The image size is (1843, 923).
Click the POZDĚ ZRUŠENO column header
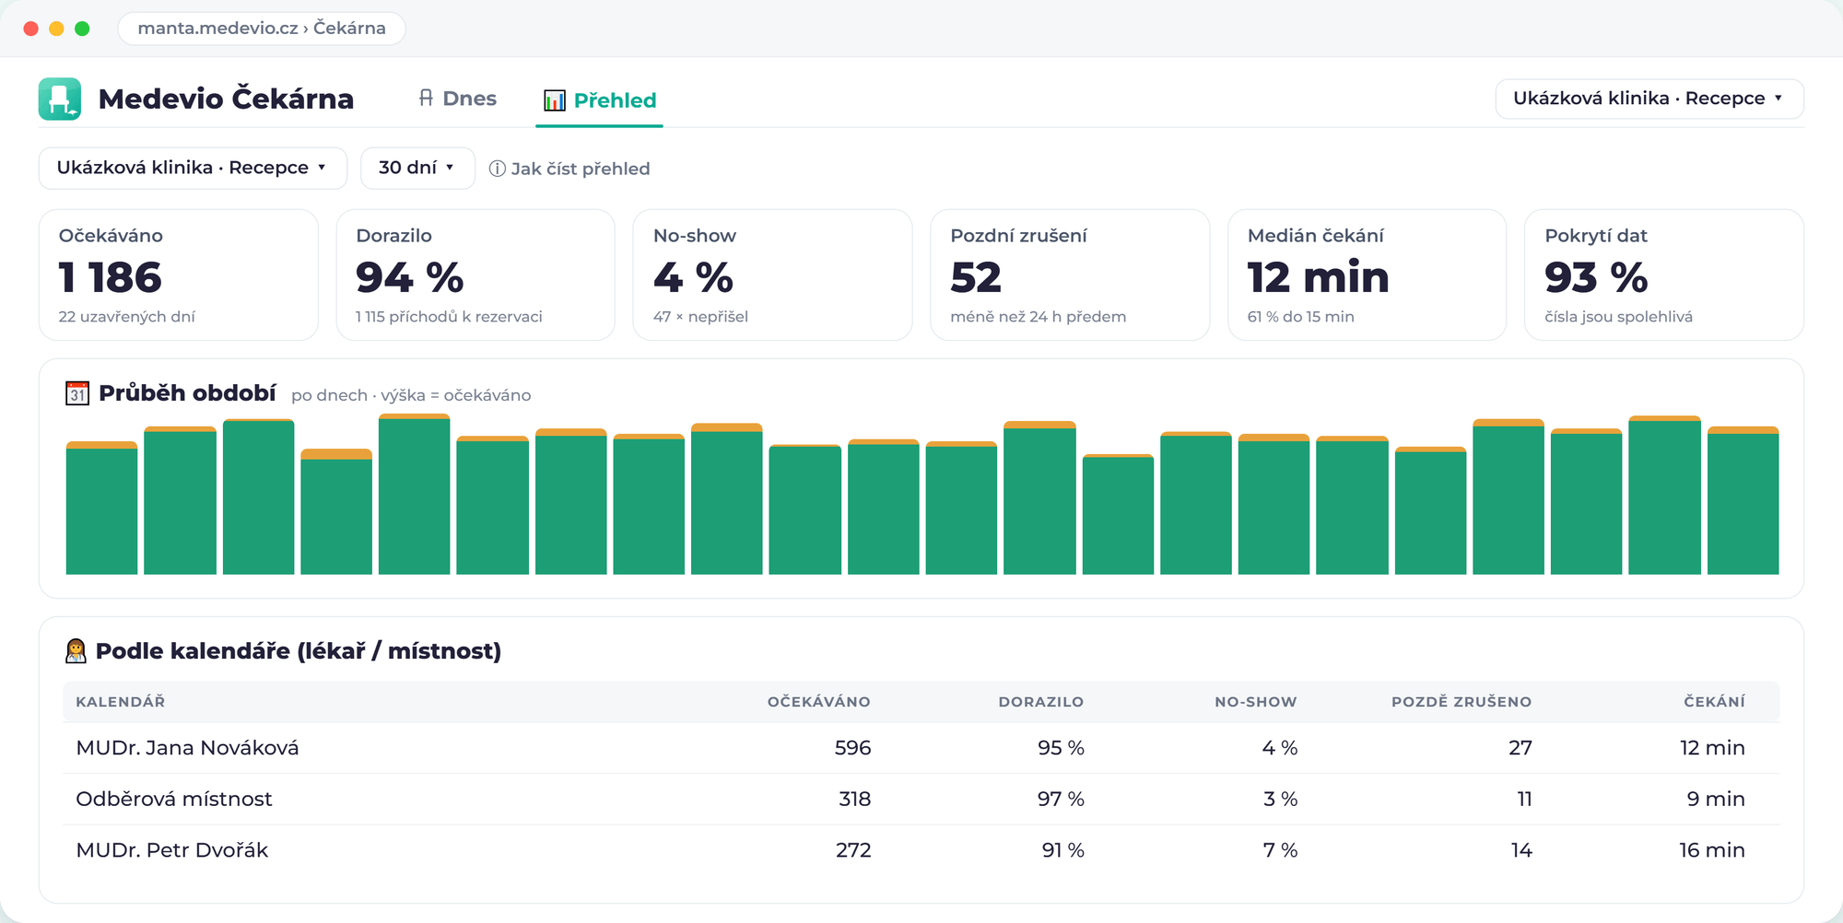(1461, 702)
